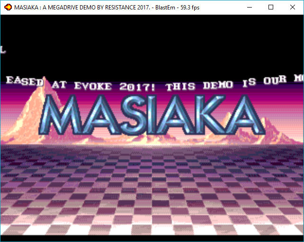Click the last letter A of the MASIAKA logo
The width and height of the screenshot is (304, 242).
coord(245,114)
